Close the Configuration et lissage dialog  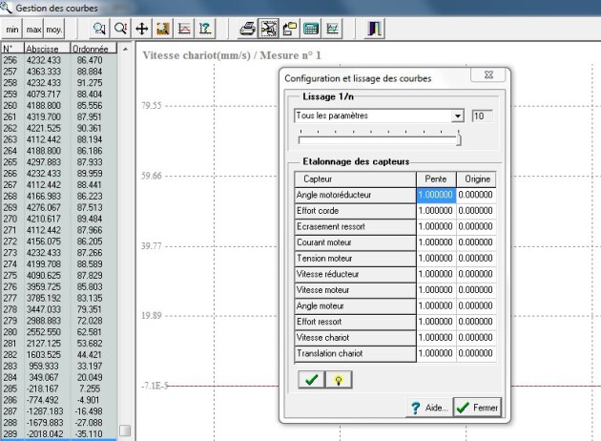pyautogui.click(x=488, y=74)
